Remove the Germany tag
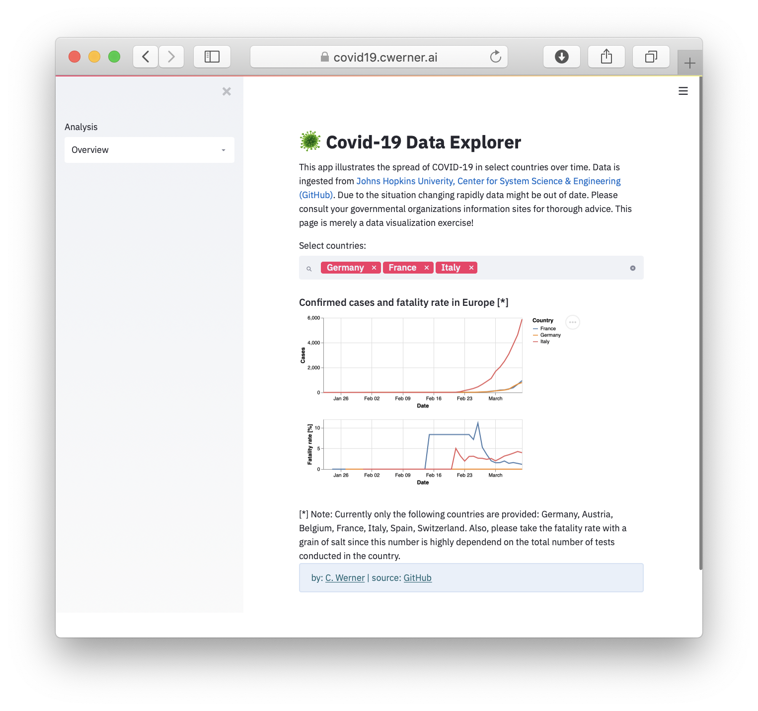758x711 pixels. coord(374,268)
